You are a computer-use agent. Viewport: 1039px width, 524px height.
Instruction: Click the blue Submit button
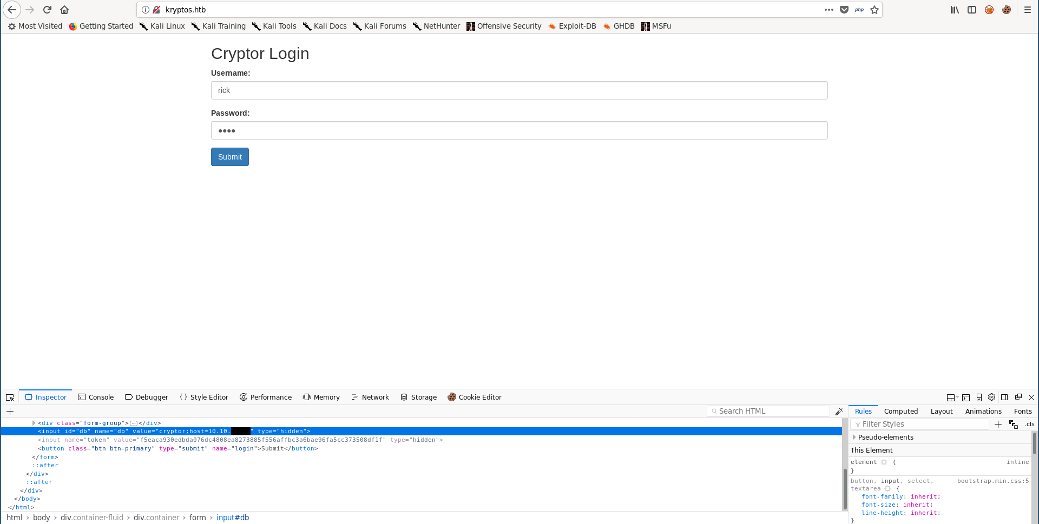click(x=230, y=157)
